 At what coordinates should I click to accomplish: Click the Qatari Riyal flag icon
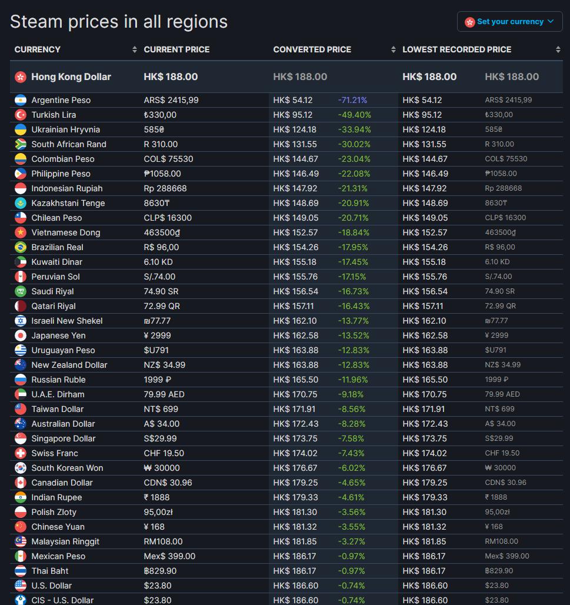21,306
